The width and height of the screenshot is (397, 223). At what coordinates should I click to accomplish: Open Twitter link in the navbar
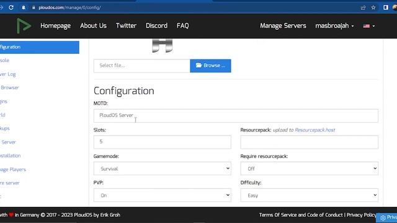[126, 26]
